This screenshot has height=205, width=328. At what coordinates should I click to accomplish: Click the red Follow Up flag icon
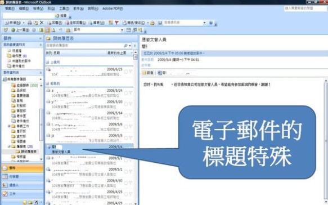click(x=116, y=23)
